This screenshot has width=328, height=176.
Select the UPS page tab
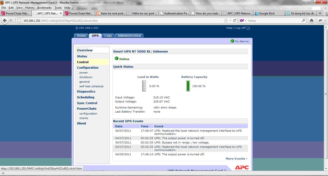point(95,36)
